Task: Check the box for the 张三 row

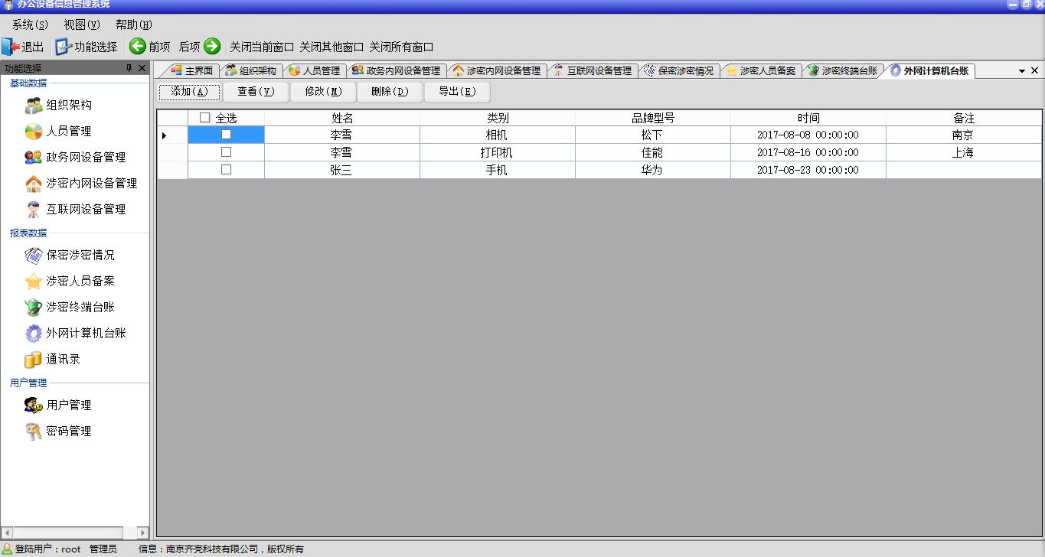Action: click(x=226, y=170)
